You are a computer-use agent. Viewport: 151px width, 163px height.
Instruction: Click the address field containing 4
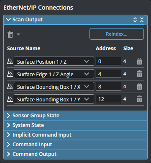[108, 74]
